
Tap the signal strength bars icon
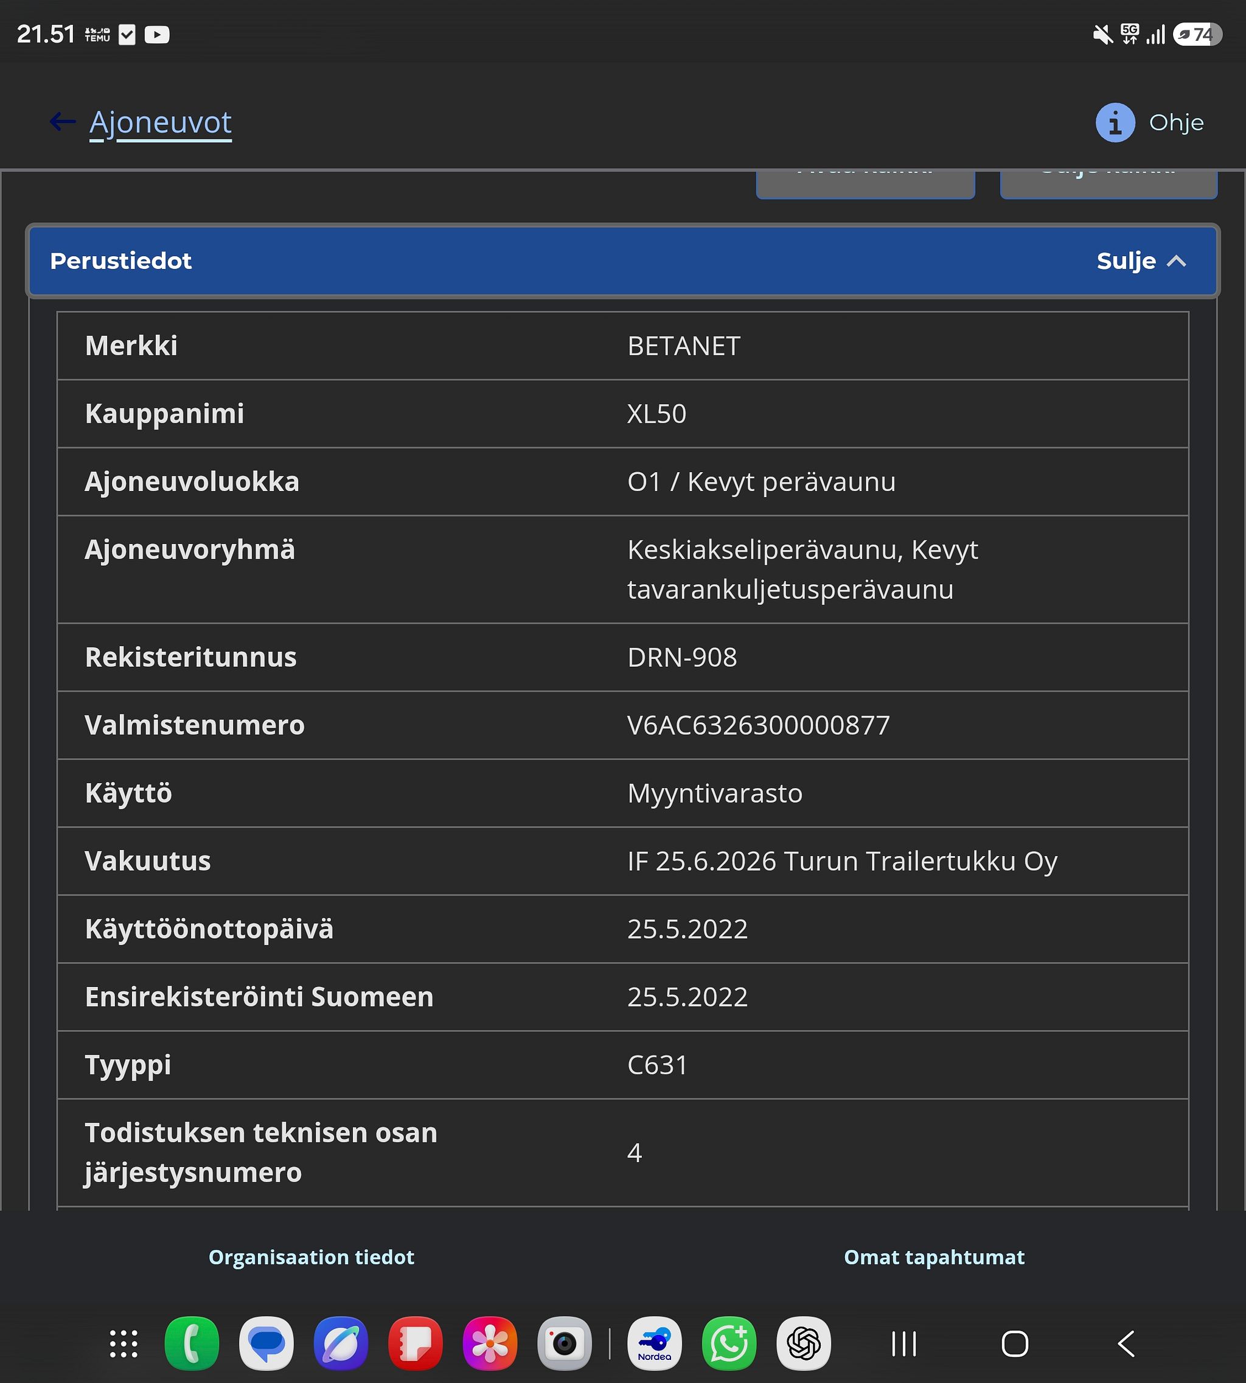point(1155,34)
